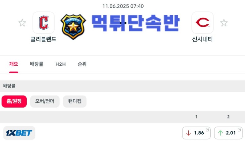Screen dimensions: 245x141
Task: Open external link icon on 1.86 odds
Action: 207,130
